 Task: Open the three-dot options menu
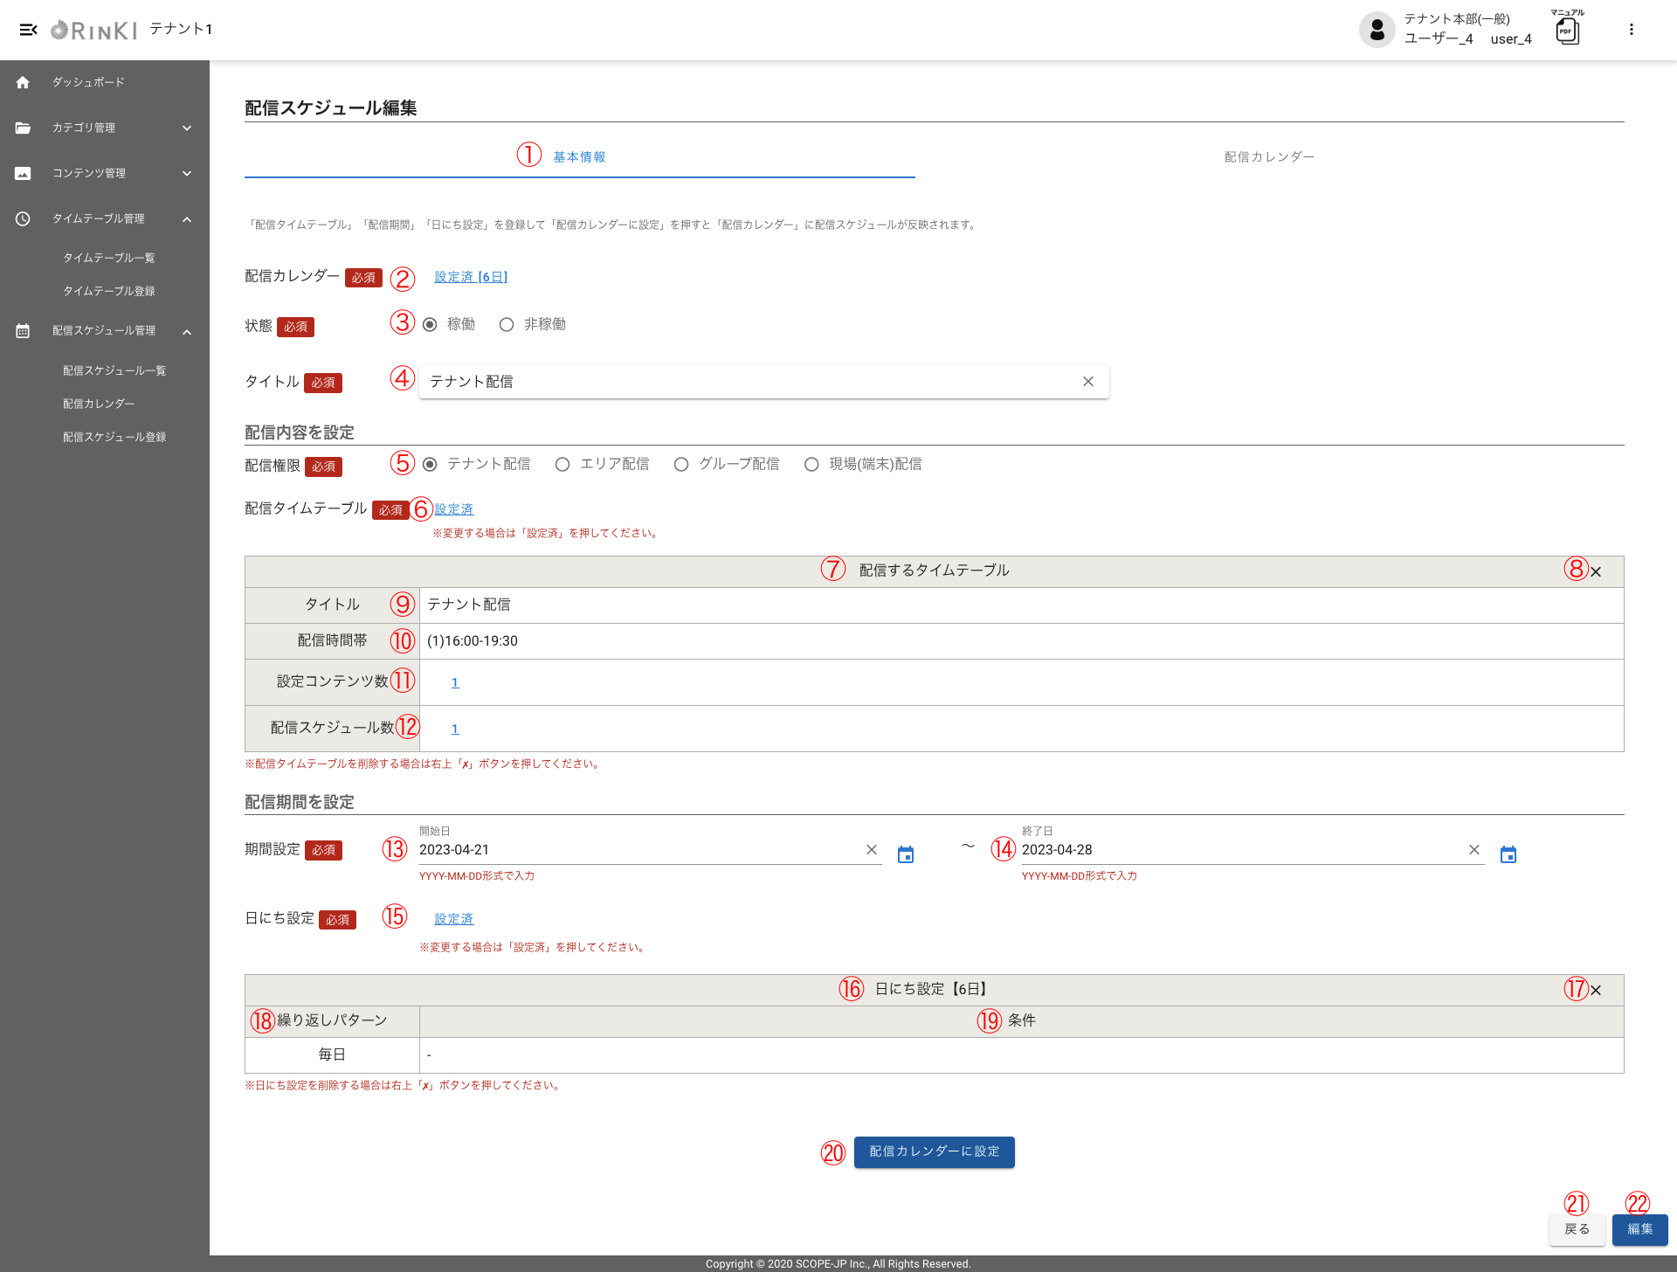1631,30
